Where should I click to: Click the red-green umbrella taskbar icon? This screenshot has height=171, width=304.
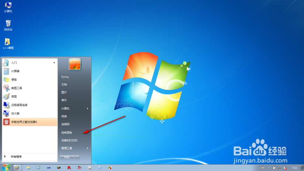pos(110,168)
